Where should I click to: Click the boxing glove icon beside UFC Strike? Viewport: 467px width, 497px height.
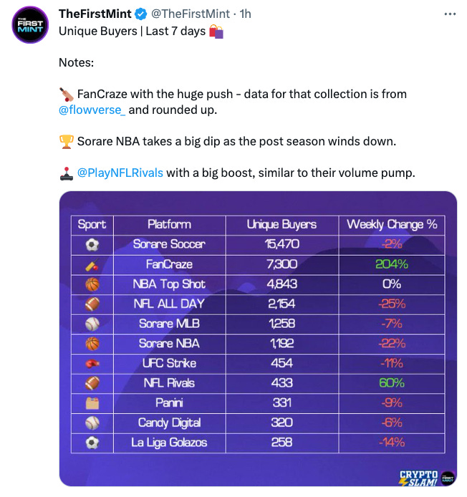(92, 364)
